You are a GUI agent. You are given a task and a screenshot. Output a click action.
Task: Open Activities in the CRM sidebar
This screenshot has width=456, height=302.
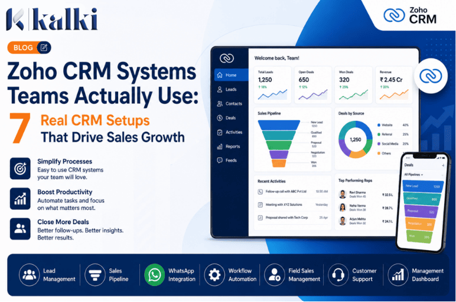click(x=231, y=132)
